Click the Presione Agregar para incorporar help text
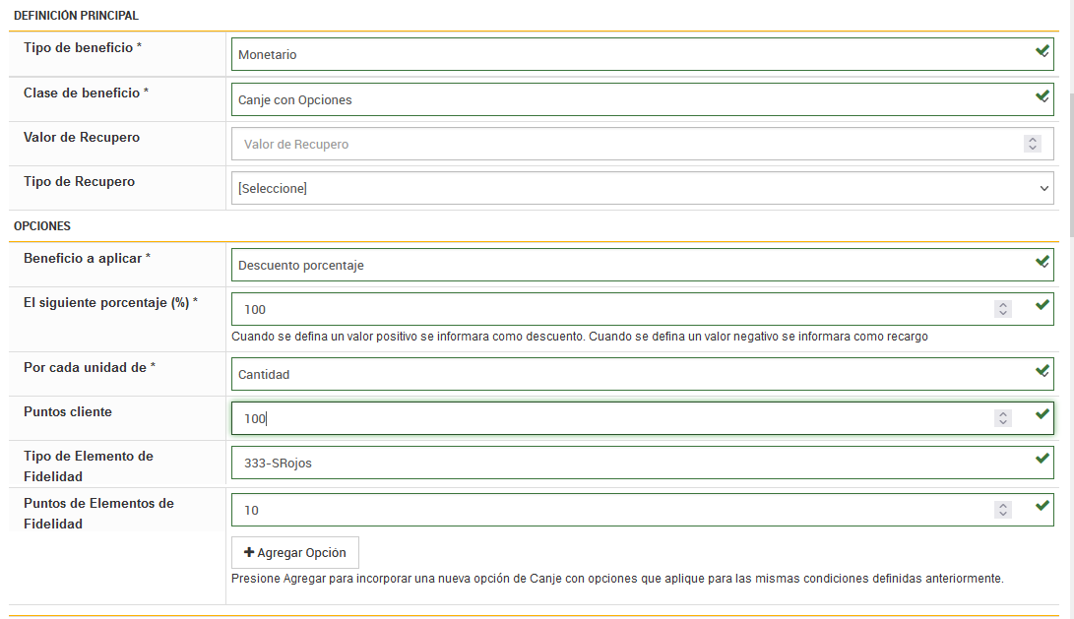The height and width of the screenshot is (619, 1074). [617, 579]
